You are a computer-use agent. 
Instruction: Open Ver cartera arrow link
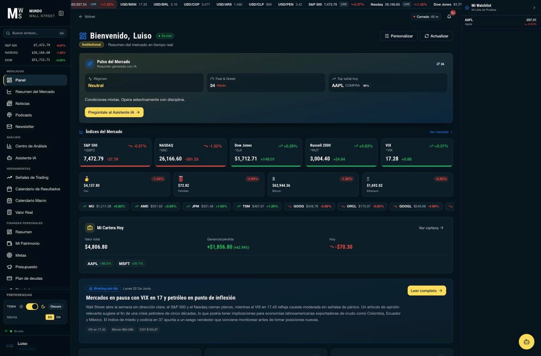[431, 228]
